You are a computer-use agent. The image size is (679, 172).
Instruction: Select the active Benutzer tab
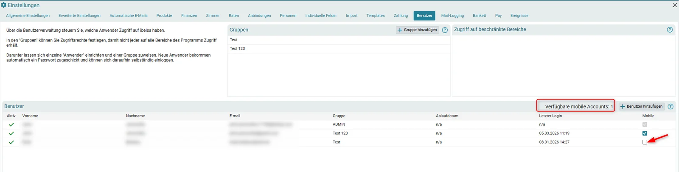tap(424, 16)
